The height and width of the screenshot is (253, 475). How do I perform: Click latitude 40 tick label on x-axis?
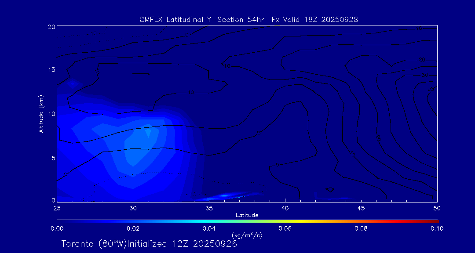[285, 208]
